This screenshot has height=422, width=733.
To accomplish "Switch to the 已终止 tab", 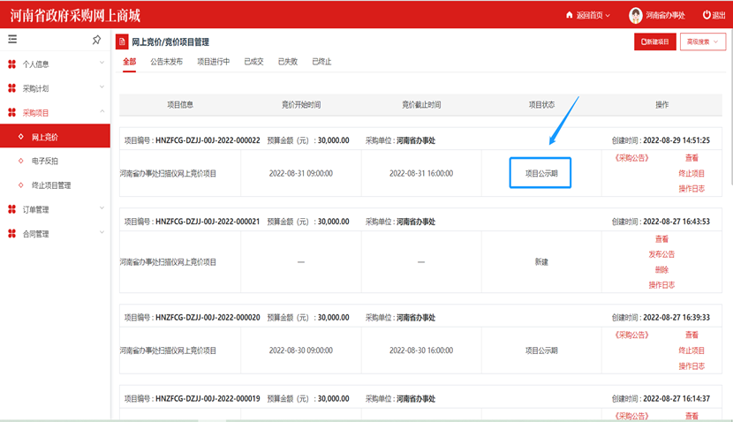I will [321, 62].
